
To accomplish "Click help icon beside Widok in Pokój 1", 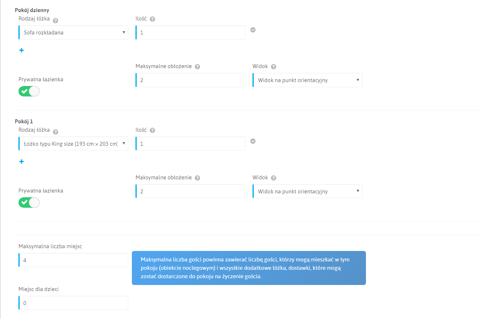I will [274, 178].
